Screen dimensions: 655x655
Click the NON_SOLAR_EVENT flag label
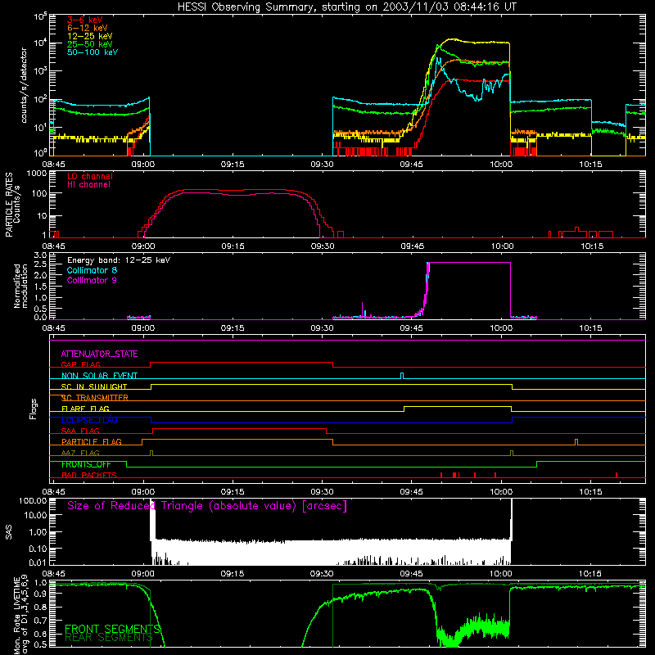coord(99,376)
